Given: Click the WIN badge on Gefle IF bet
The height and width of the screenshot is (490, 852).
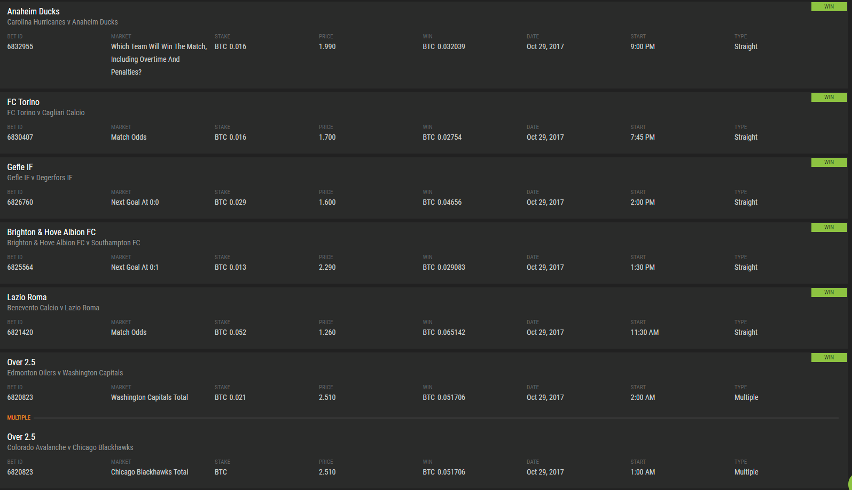Looking at the screenshot, I should point(828,163).
